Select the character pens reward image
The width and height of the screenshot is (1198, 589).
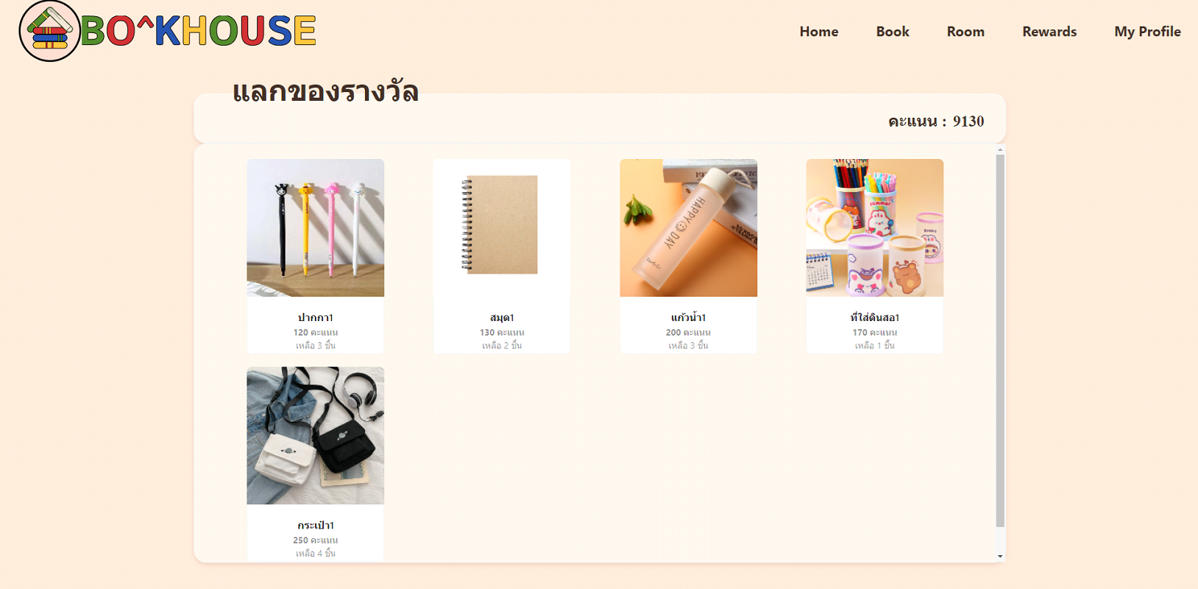coord(316,228)
